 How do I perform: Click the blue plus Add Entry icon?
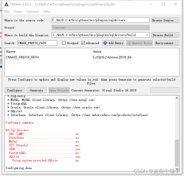[x=105, y=43]
